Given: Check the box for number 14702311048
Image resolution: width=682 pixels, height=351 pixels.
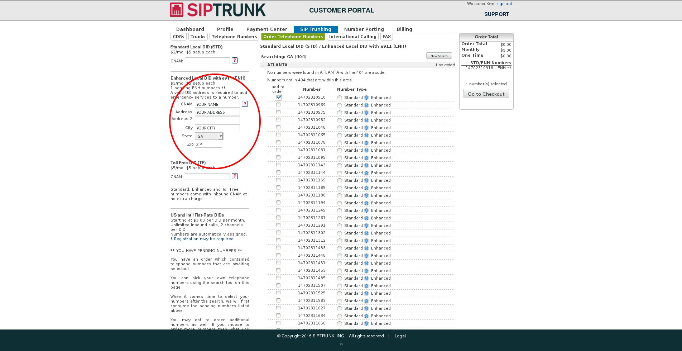Looking at the screenshot, I should [x=278, y=127].
